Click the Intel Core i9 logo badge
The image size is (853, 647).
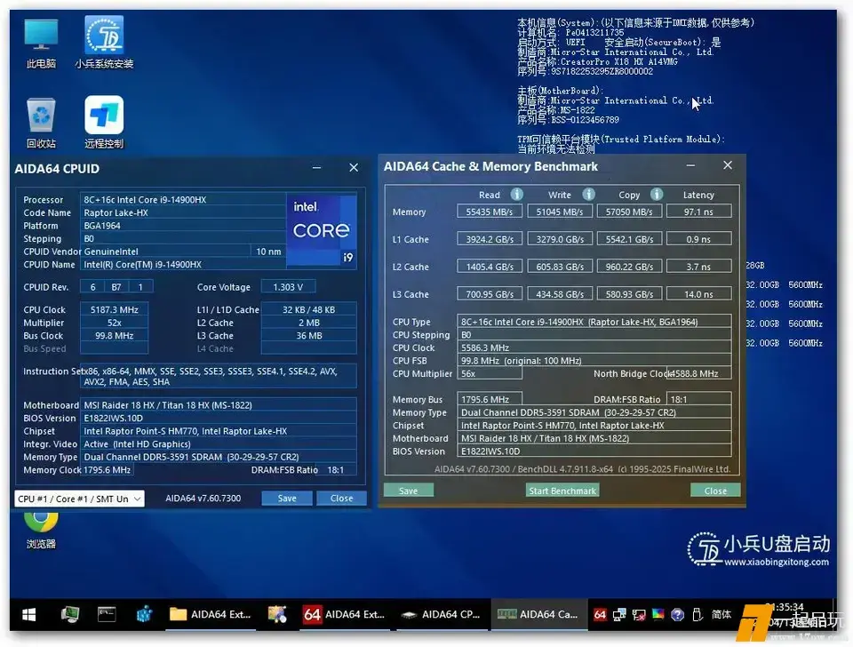coord(322,229)
